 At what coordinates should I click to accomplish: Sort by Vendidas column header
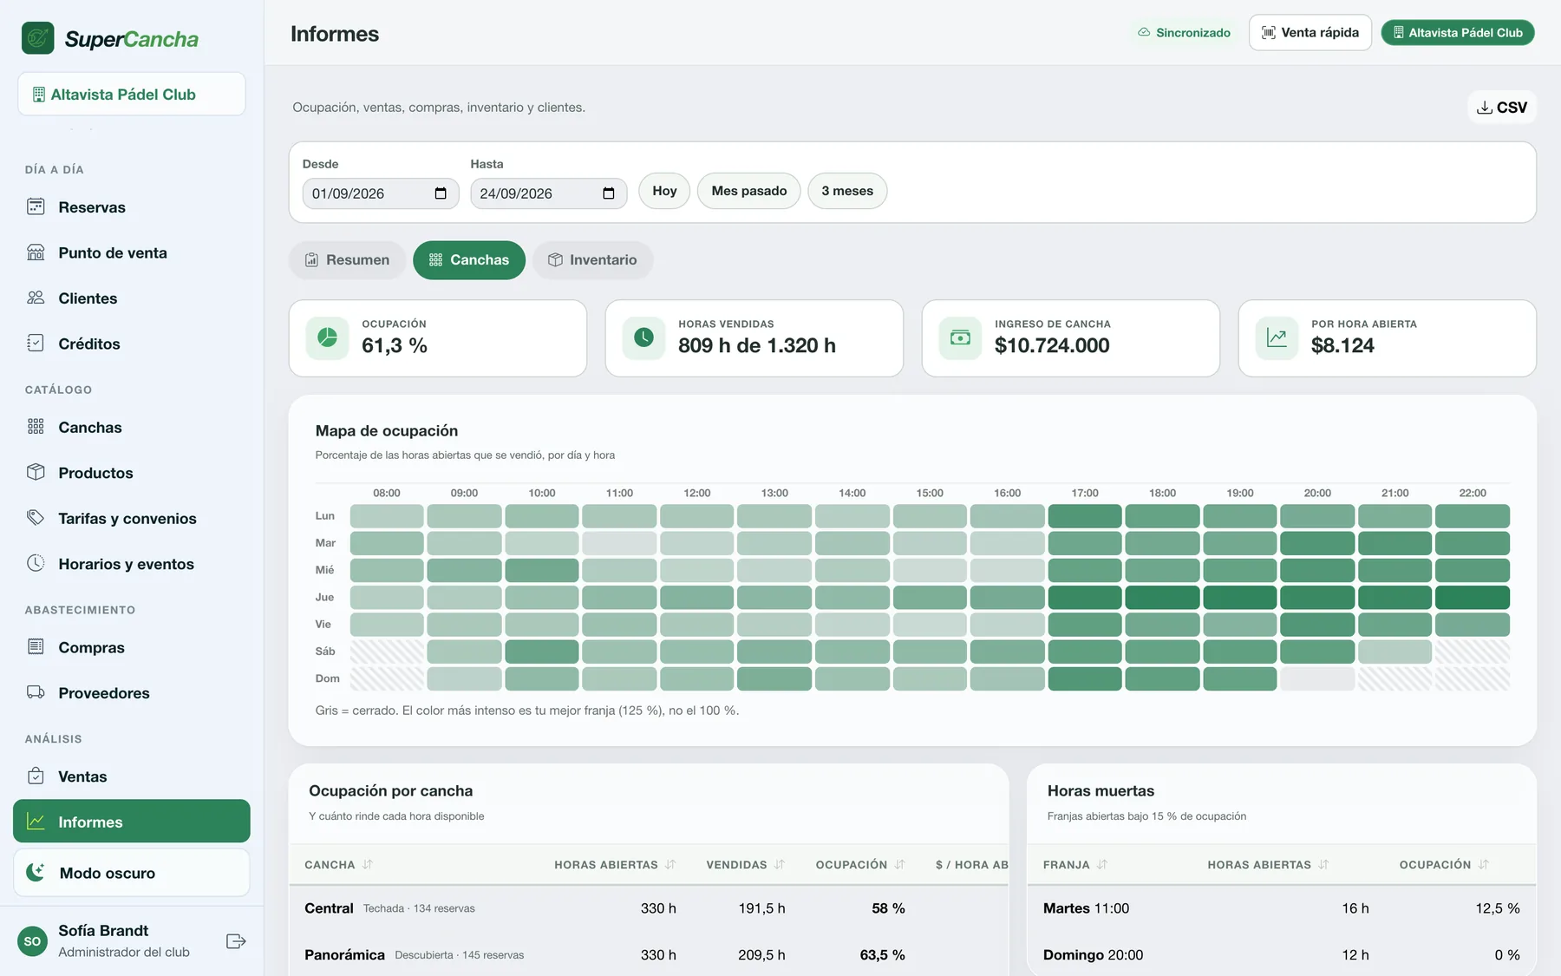pyautogui.click(x=745, y=865)
